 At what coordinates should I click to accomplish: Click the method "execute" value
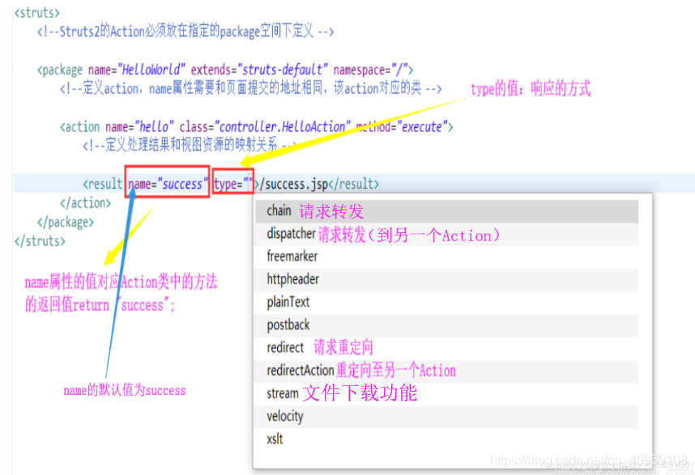pyautogui.click(x=422, y=127)
